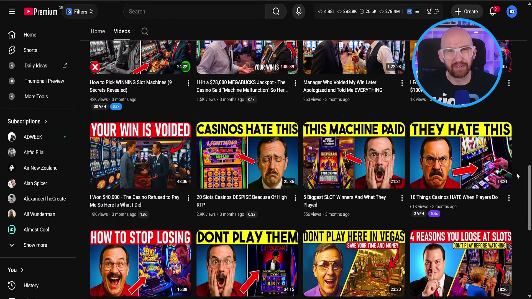Select the Videos tab
The height and width of the screenshot is (299, 532).
[122, 31]
